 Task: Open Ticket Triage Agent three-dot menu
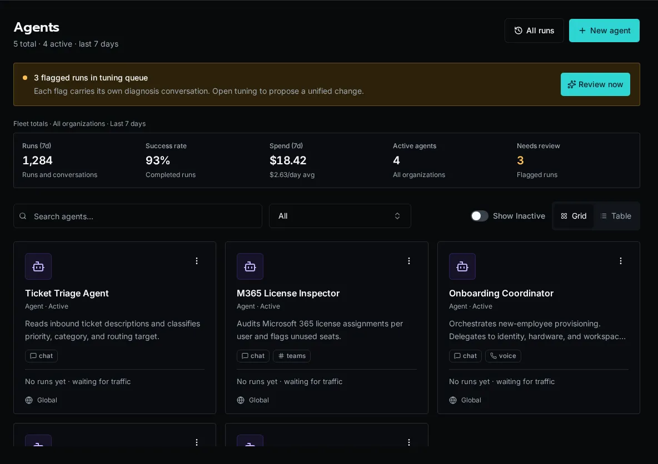[197, 261]
